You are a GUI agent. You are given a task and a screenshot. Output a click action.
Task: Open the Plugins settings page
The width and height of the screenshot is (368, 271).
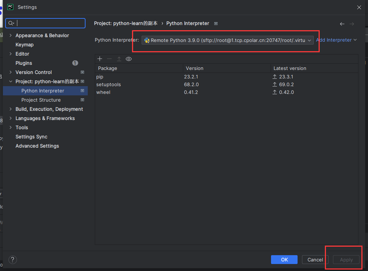(x=24, y=63)
